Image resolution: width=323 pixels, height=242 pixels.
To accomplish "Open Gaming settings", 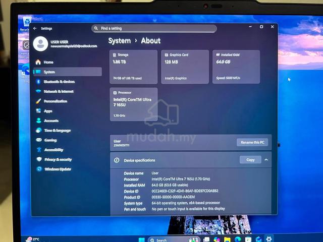I will [67, 140].
